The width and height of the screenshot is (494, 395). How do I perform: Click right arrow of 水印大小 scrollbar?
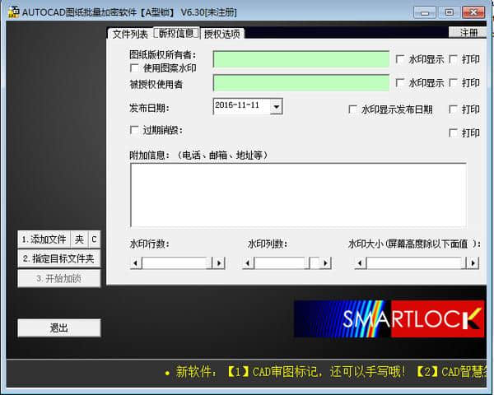(x=473, y=263)
